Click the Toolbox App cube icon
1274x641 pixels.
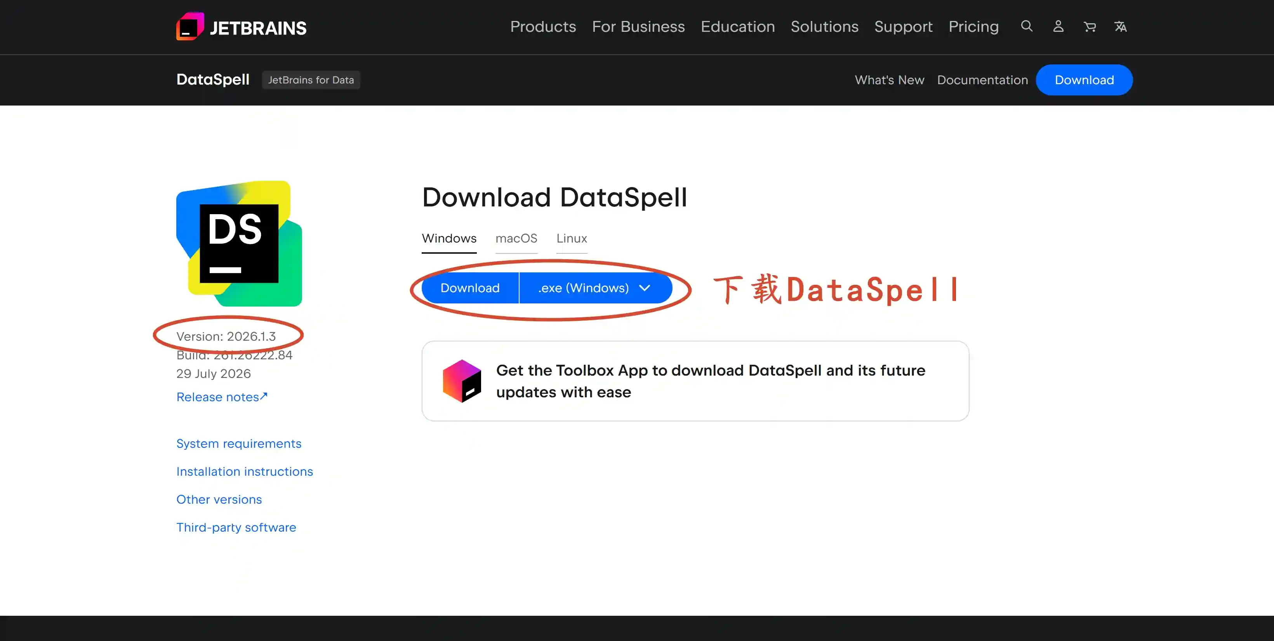pos(462,381)
